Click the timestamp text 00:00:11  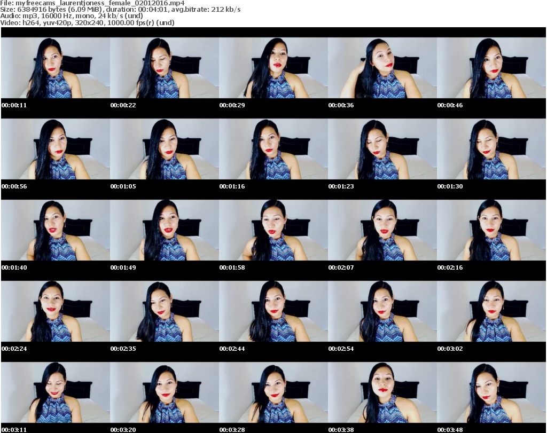(x=14, y=105)
